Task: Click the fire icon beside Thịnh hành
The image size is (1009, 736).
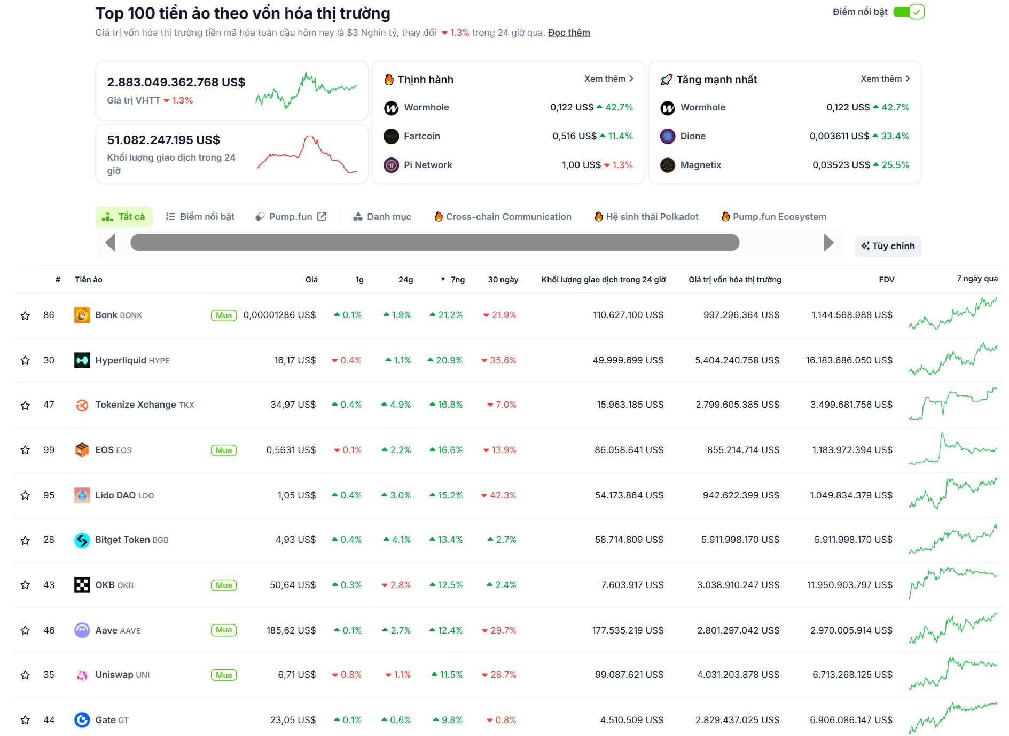Action: [x=389, y=80]
